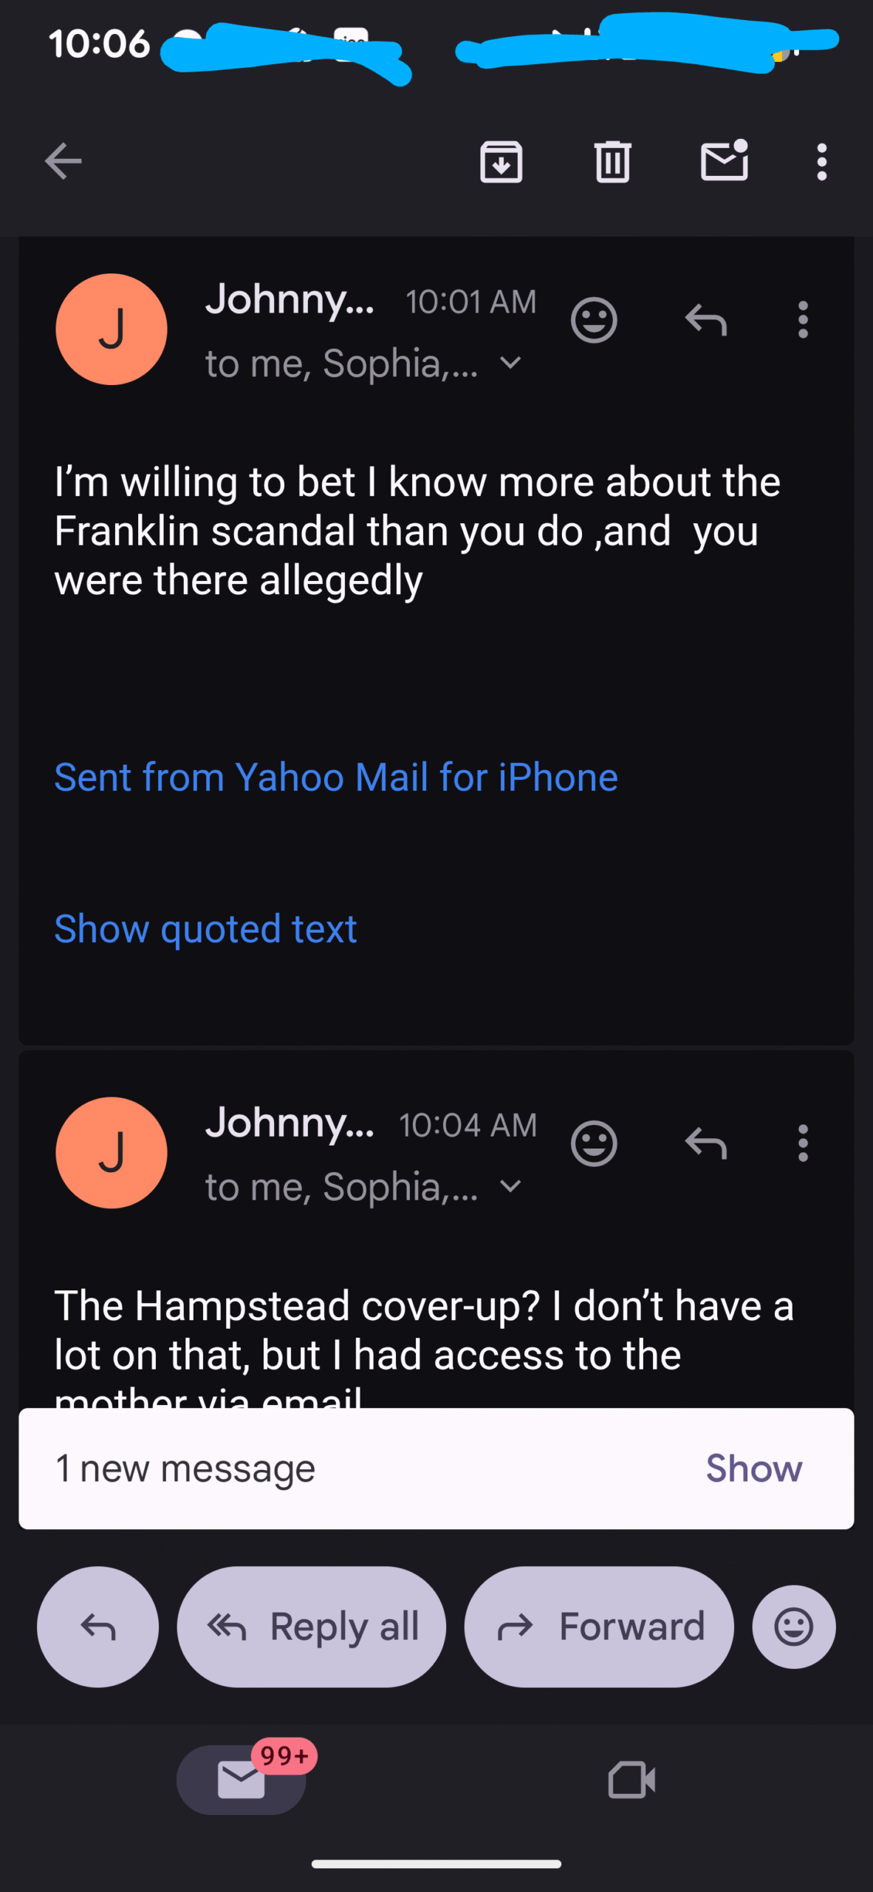Image resolution: width=873 pixels, height=1892 pixels.
Task: Reply to the 10:01 AM message
Action: (706, 320)
